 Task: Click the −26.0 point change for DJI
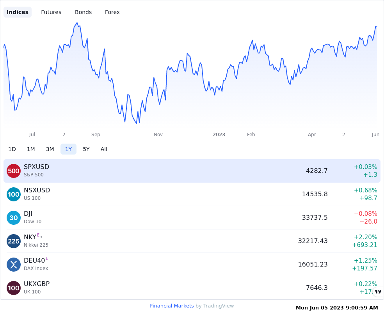(368, 222)
